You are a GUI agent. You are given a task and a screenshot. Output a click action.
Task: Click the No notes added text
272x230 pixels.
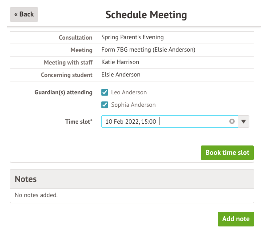coord(36,195)
